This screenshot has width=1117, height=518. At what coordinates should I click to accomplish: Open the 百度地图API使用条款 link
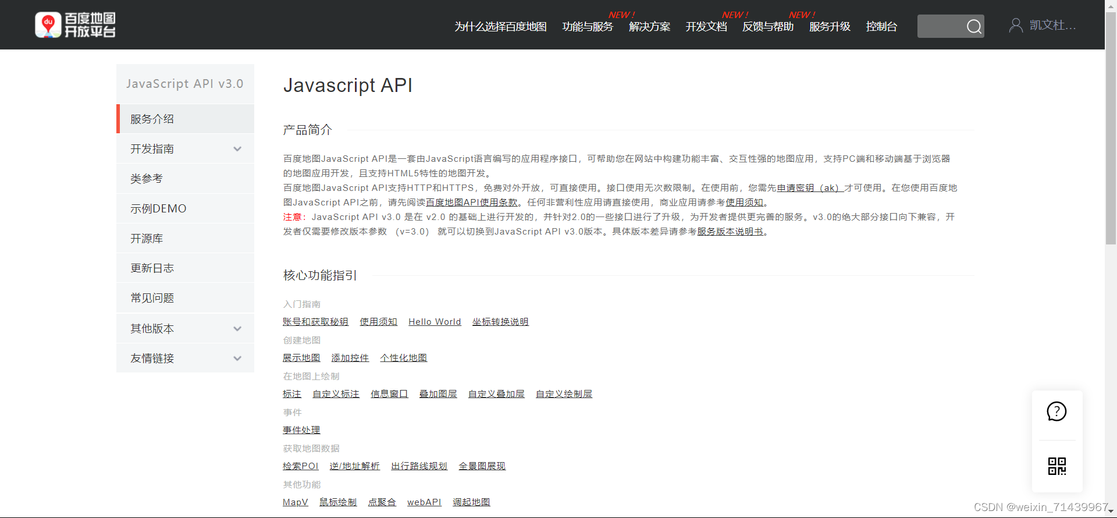pyautogui.click(x=472, y=203)
